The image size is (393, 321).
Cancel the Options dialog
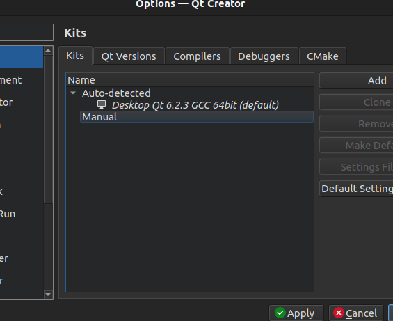click(356, 313)
